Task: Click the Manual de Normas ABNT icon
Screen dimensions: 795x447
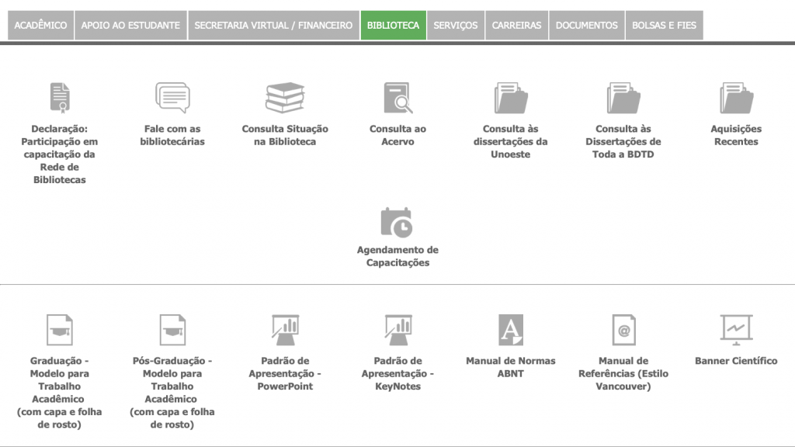Action: point(510,330)
